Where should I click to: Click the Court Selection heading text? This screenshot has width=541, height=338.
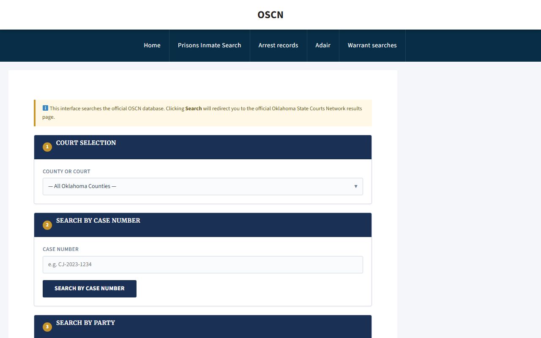[x=86, y=143]
